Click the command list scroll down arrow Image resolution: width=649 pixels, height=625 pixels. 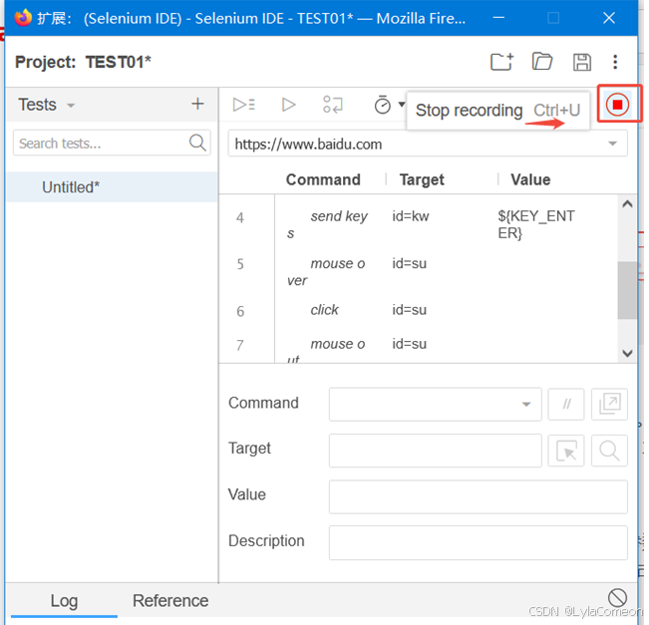(x=627, y=353)
